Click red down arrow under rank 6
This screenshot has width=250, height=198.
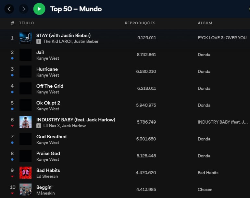pos(12,126)
